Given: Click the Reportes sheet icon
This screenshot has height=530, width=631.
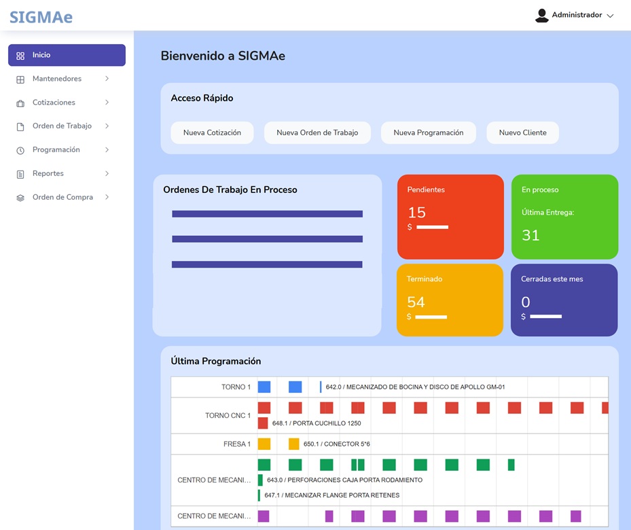Looking at the screenshot, I should pyautogui.click(x=20, y=174).
